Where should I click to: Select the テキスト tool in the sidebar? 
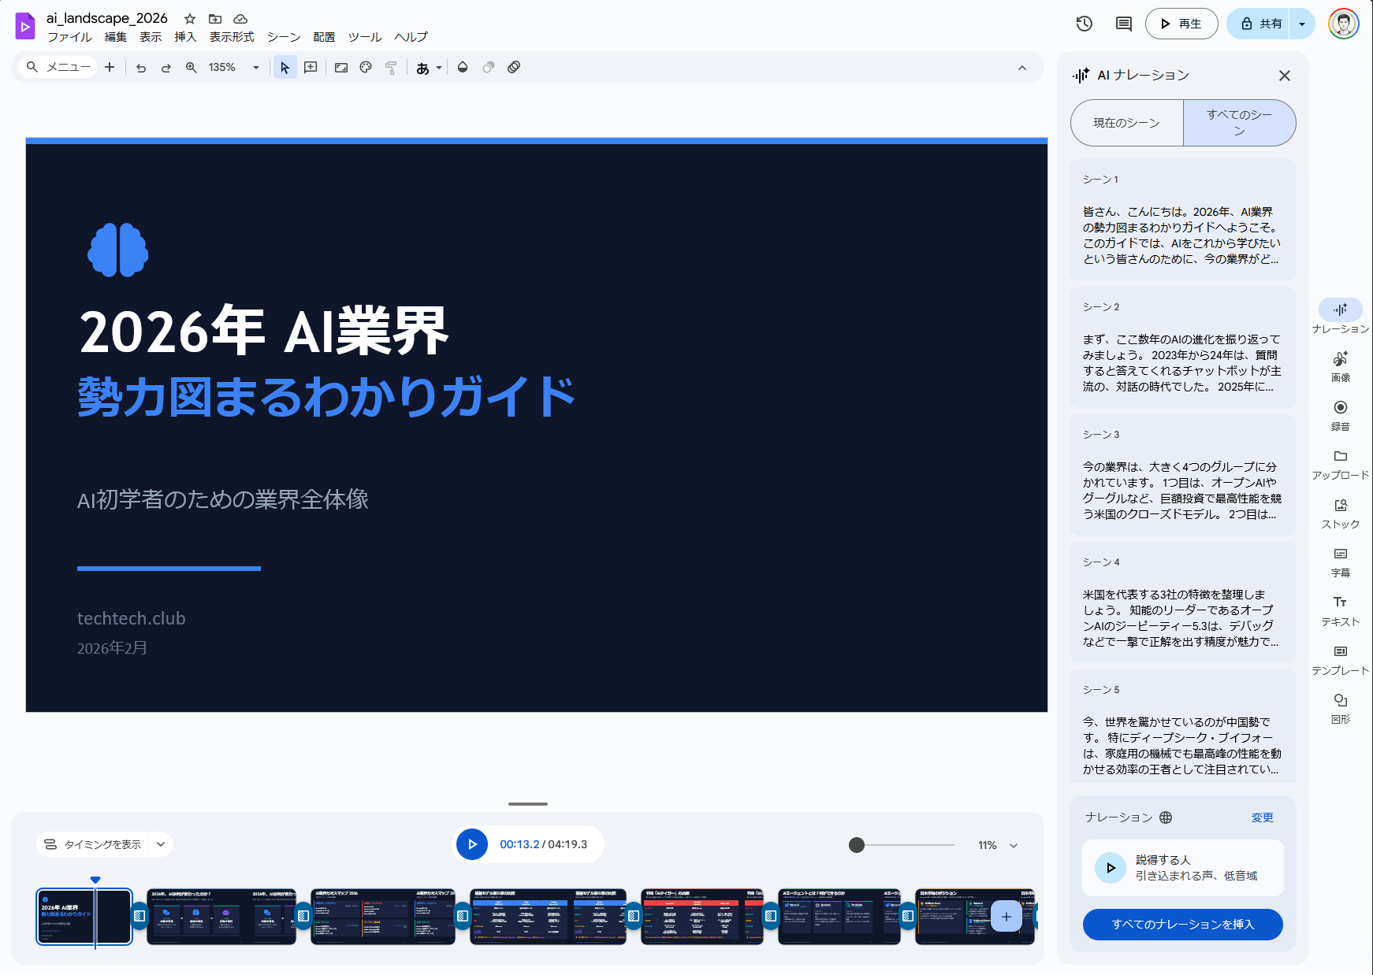1340,610
